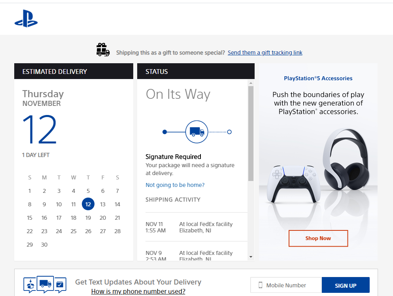Click the highlighted date 12 in calendar
This screenshot has width=393, height=296.
pos(88,204)
